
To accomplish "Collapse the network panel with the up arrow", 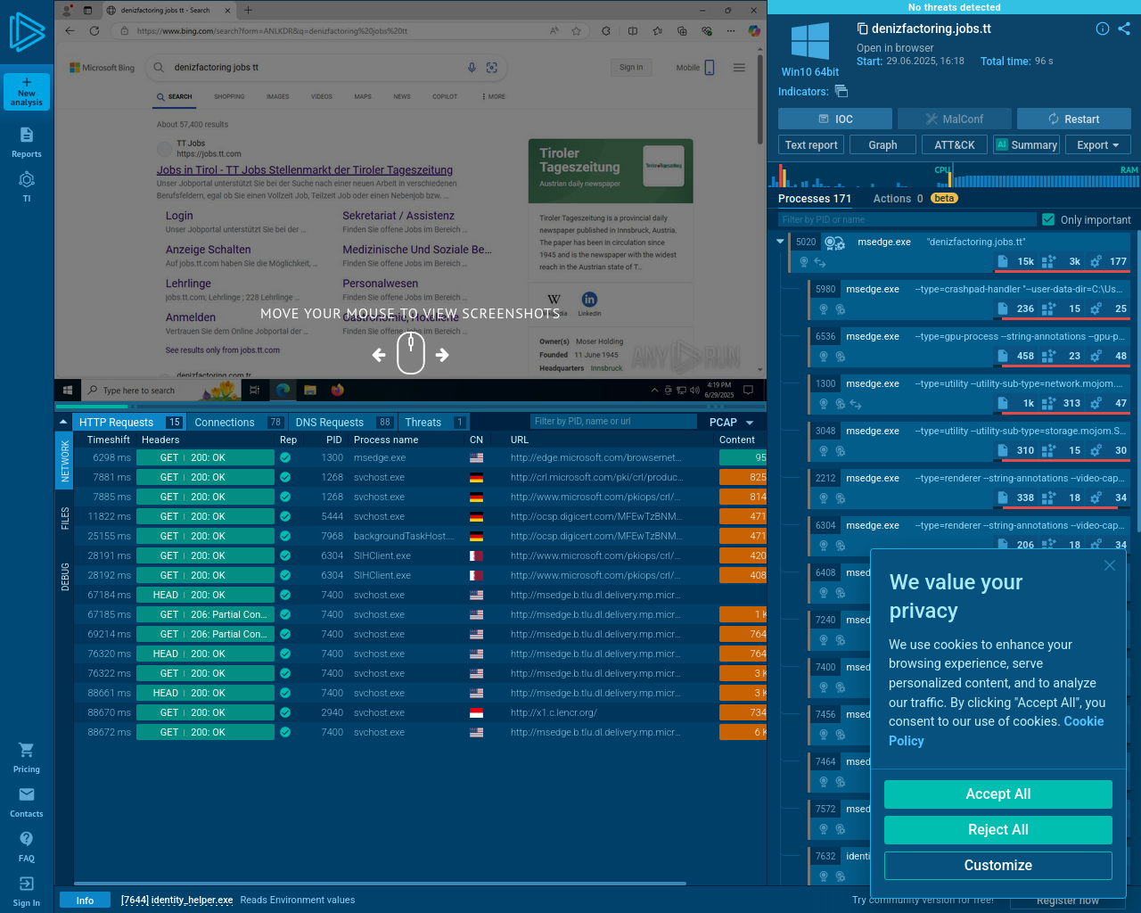I will (x=63, y=422).
